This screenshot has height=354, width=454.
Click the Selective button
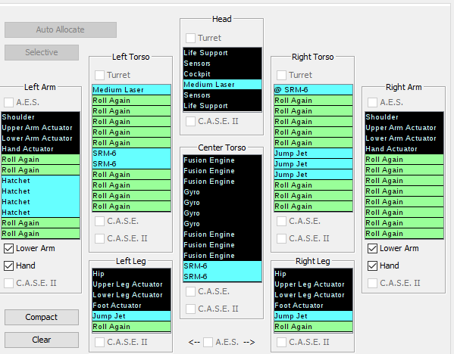42,52
